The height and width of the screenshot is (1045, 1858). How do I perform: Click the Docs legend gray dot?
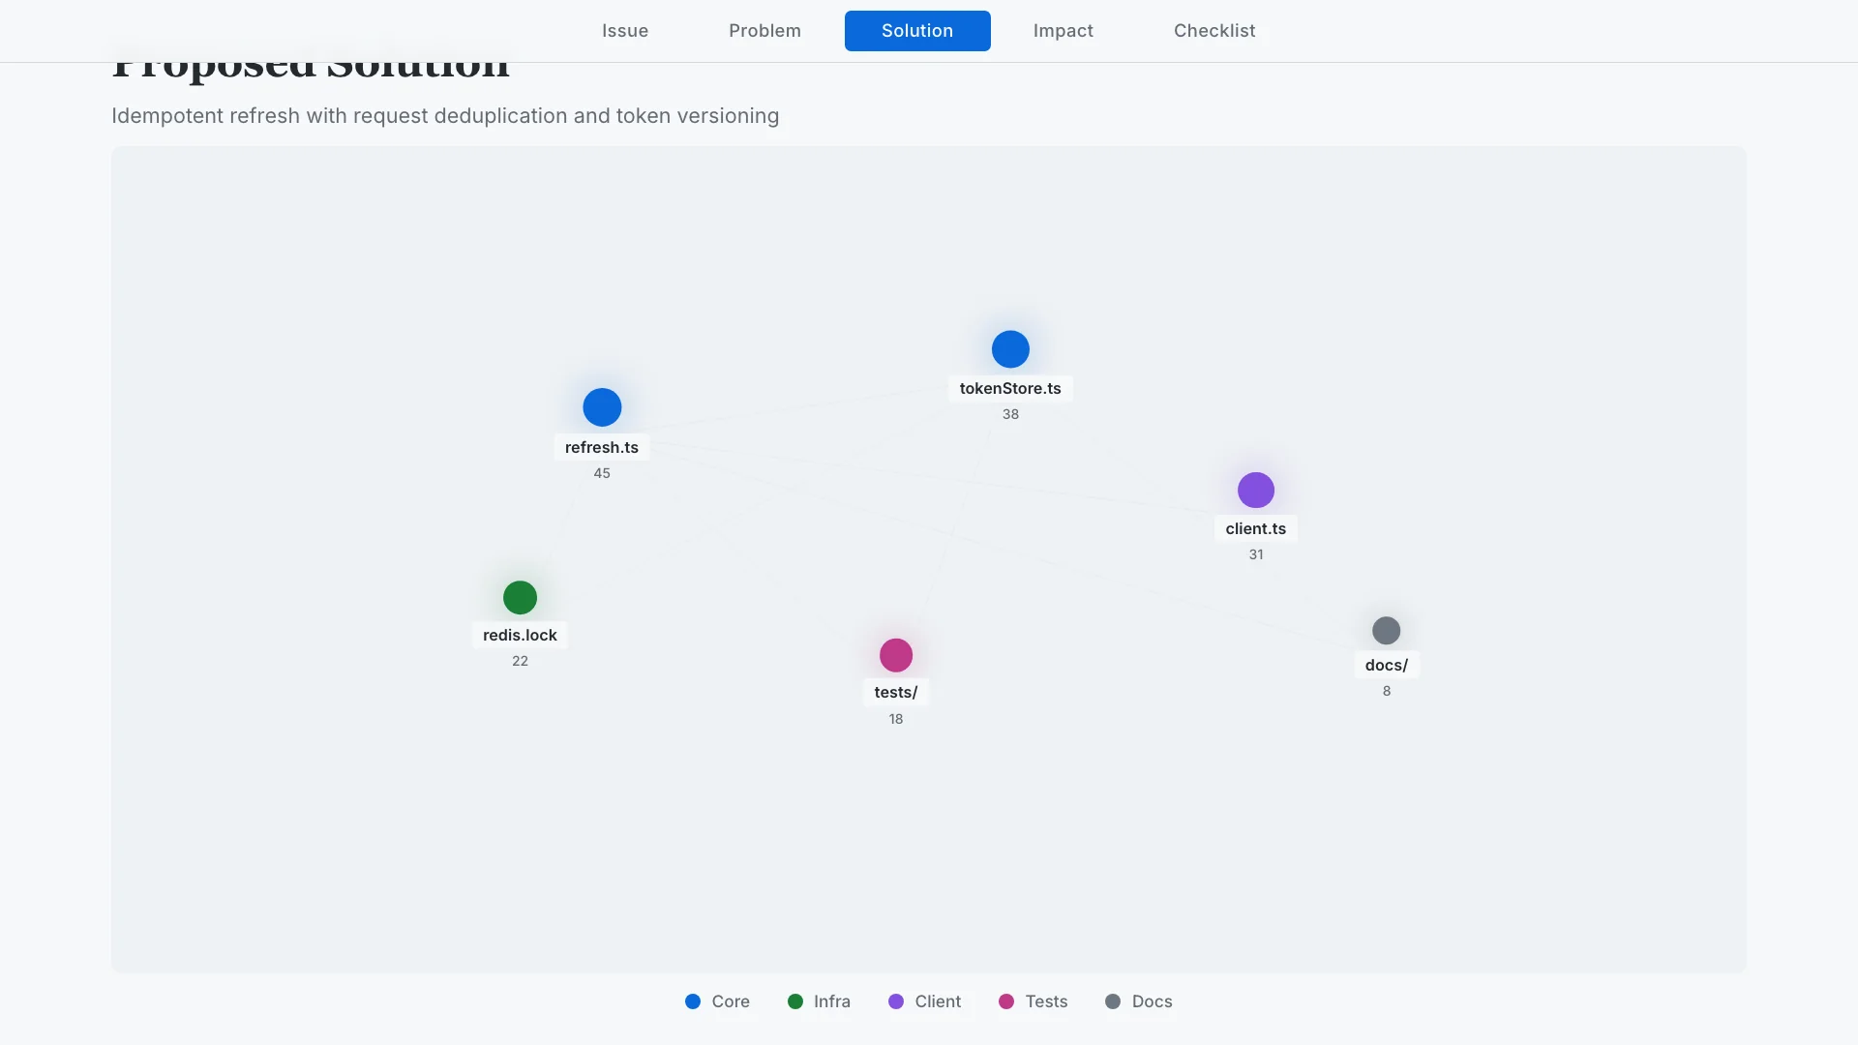coord(1113,1001)
